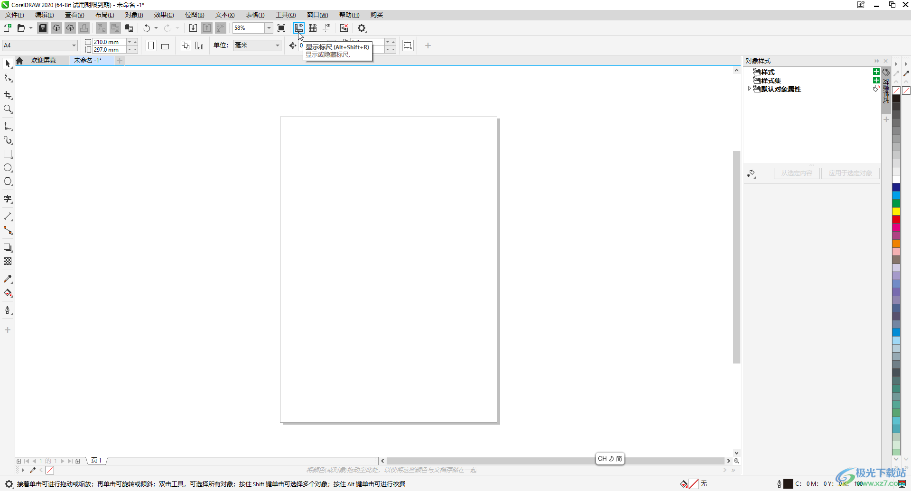Activate the Polygon tool
Screen dimensions: 911x491
(x=8, y=182)
